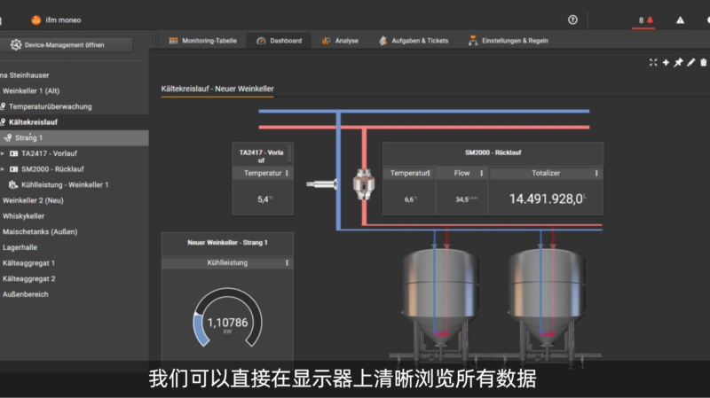Select Kühlleistung - Weinkeller 1 item
The width and height of the screenshot is (710, 398).
tap(65, 184)
